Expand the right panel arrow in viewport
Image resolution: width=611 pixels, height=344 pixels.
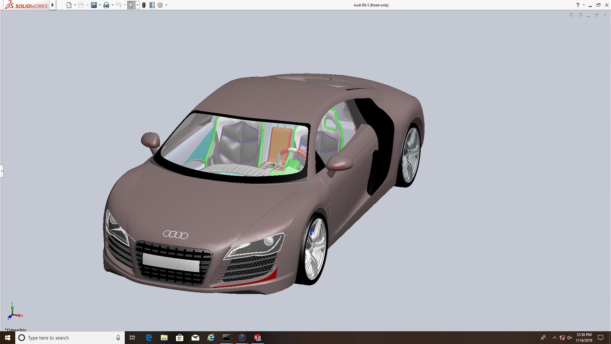tap(580, 15)
